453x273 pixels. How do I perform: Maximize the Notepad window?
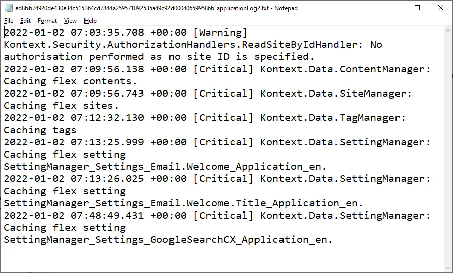[x=417, y=8]
